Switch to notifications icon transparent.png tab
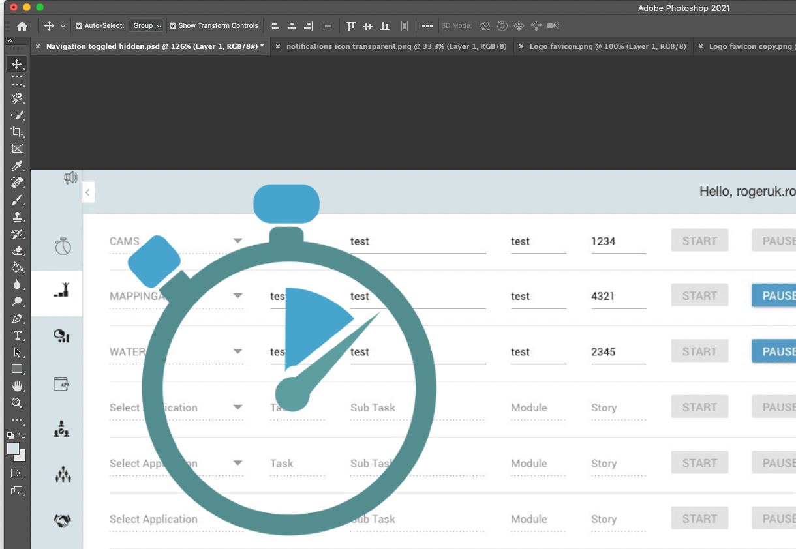 (396, 46)
